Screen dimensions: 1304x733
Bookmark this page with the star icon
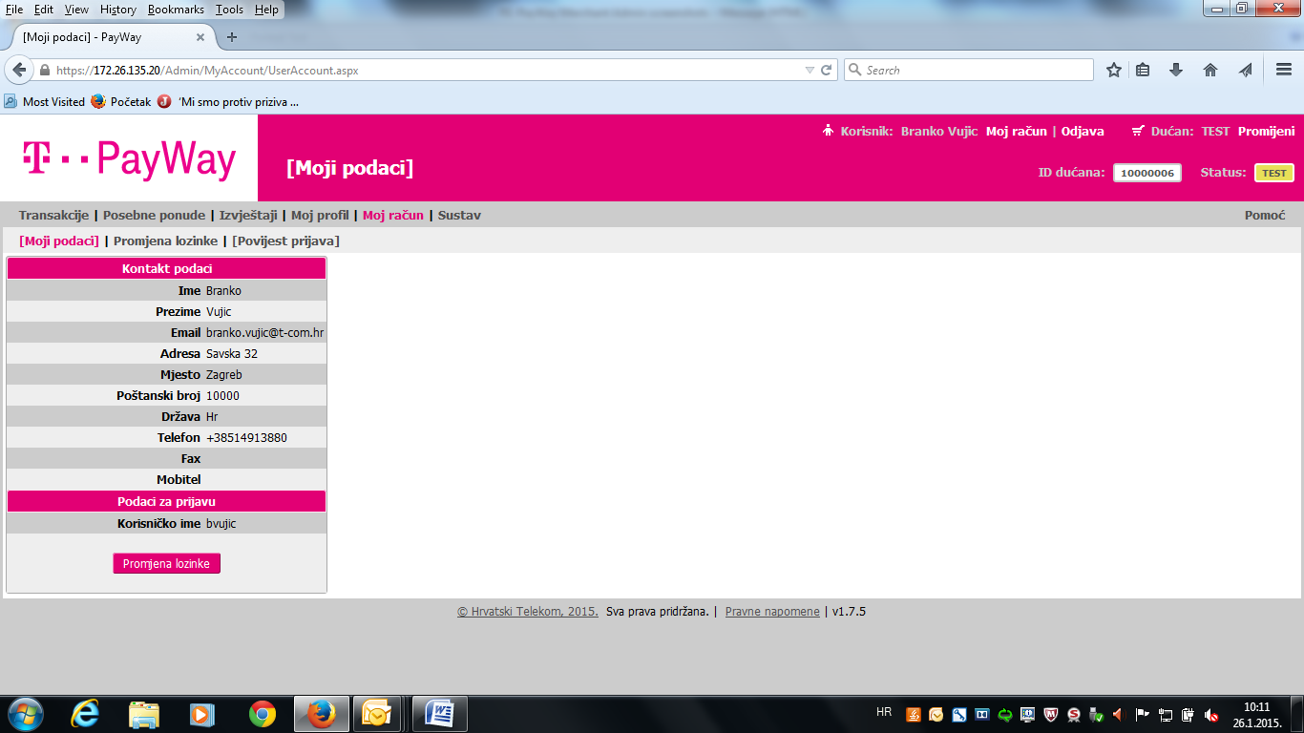click(x=1113, y=71)
